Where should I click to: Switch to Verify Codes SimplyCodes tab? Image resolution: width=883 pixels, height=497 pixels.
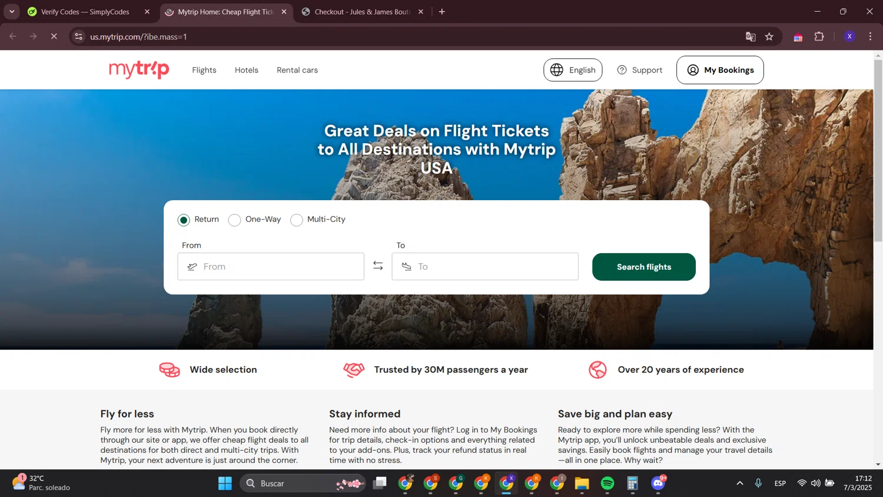(x=85, y=12)
